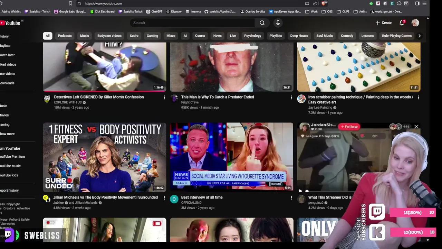Select the Deep House chip
The image size is (442, 249).
[299, 36]
